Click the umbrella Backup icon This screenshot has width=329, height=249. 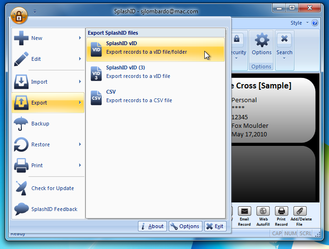tap(21, 124)
